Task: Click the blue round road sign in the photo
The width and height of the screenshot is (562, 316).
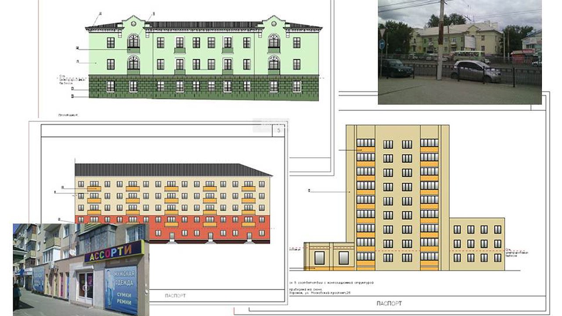Action: (x=382, y=44)
